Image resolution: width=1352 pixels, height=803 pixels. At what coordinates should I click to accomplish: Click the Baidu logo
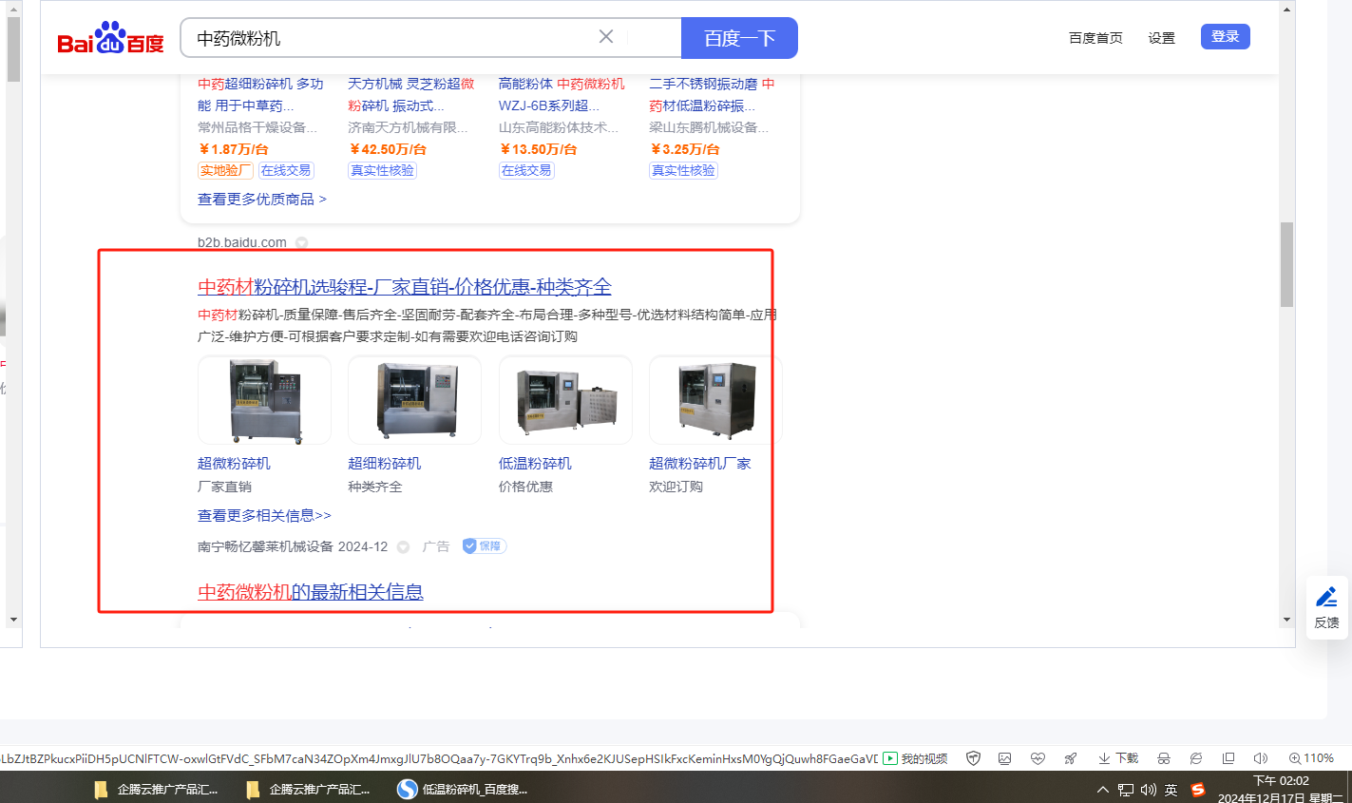(110, 39)
